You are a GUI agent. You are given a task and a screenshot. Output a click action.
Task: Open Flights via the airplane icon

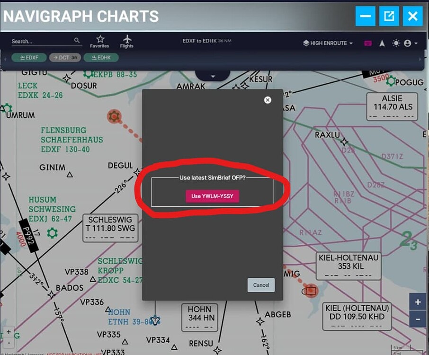tap(126, 40)
